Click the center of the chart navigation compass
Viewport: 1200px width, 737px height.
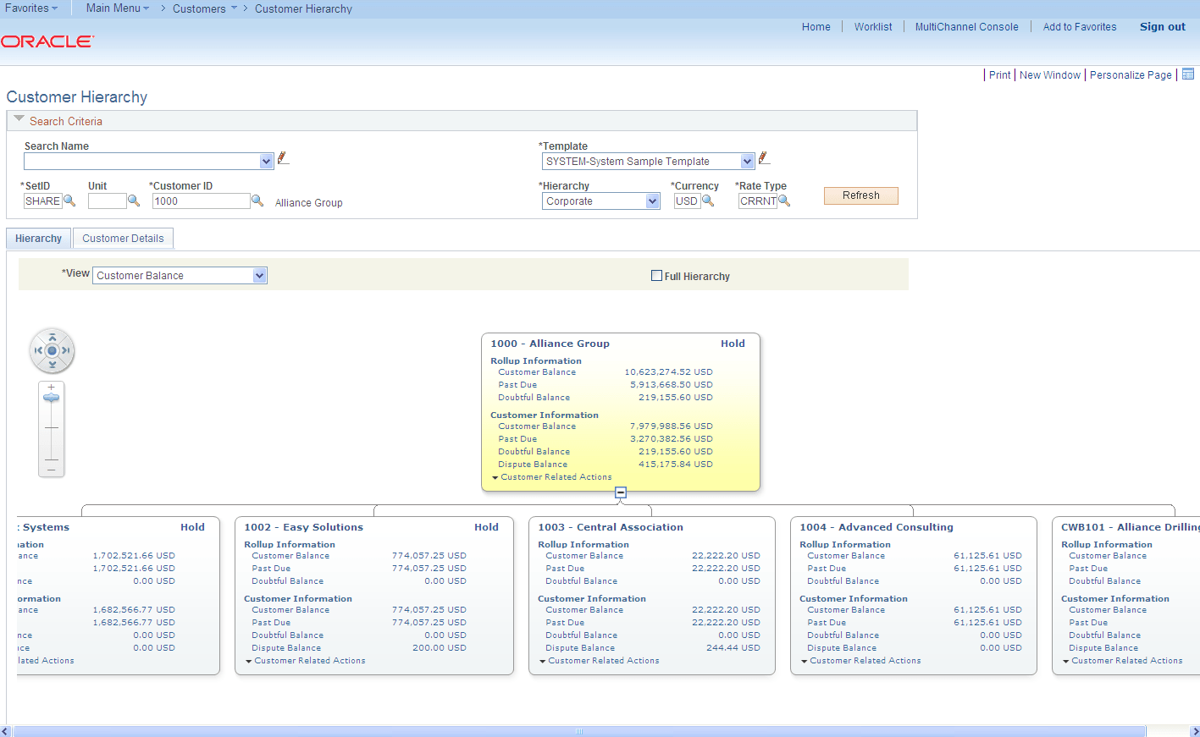click(x=52, y=350)
